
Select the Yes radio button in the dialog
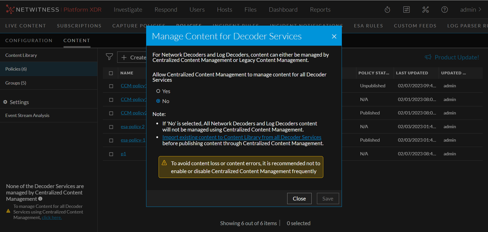point(158,91)
